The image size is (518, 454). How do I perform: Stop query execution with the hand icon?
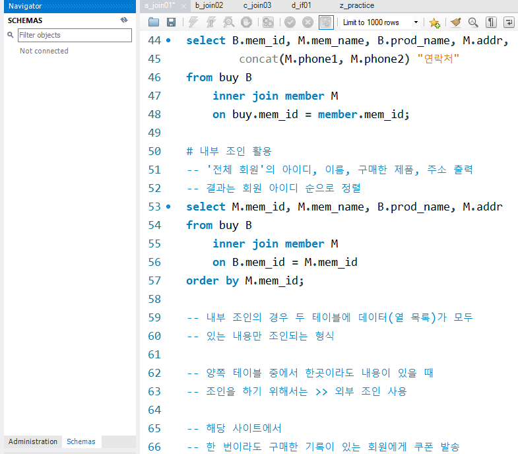pyautogui.click(x=246, y=22)
